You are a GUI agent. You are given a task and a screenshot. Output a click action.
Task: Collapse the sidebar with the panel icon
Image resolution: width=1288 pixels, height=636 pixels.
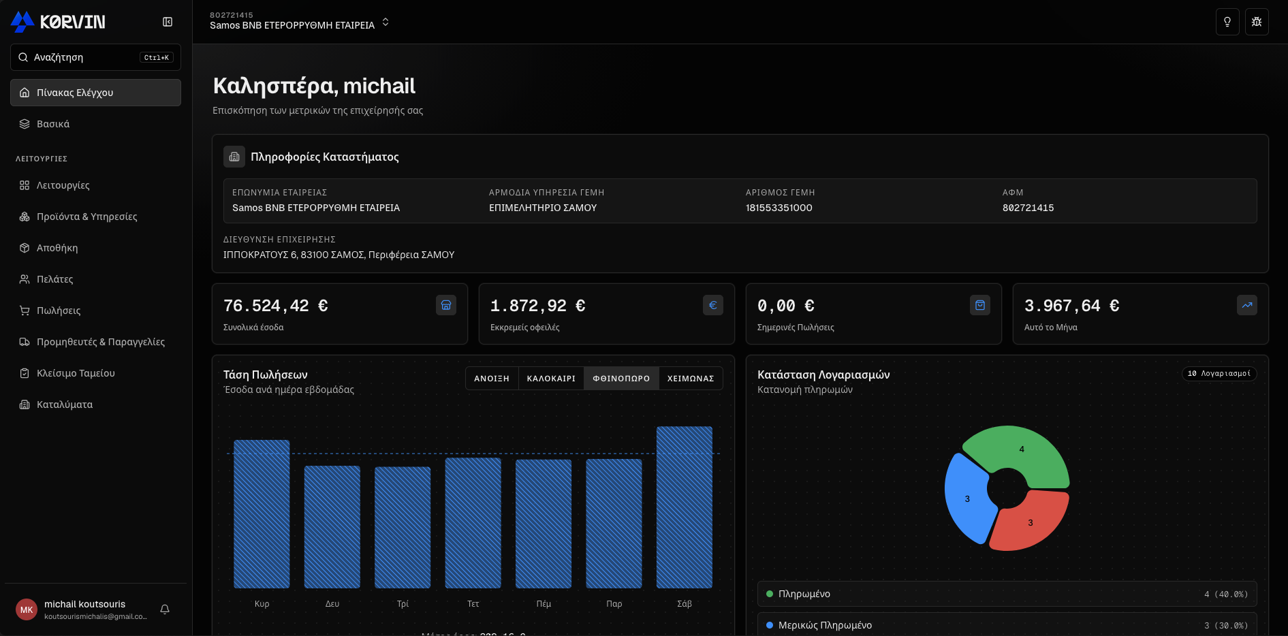(x=168, y=22)
